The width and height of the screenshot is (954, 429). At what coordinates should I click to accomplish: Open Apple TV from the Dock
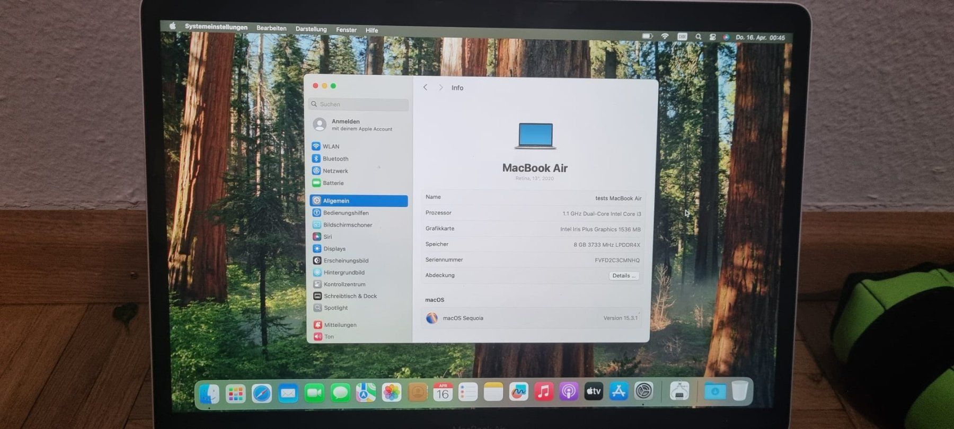click(594, 391)
